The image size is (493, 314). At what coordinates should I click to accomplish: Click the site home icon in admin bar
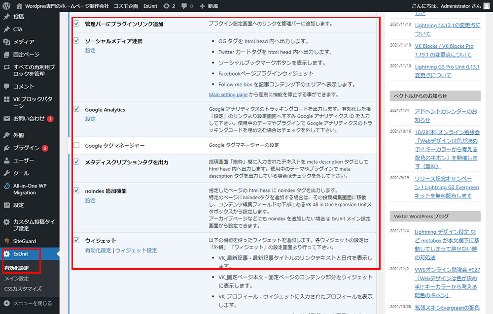(20, 6)
